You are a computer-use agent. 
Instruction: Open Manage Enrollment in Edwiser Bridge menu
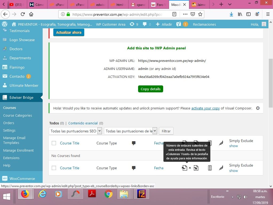(18, 150)
